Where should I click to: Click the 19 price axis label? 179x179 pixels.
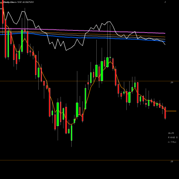pos(172,82)
